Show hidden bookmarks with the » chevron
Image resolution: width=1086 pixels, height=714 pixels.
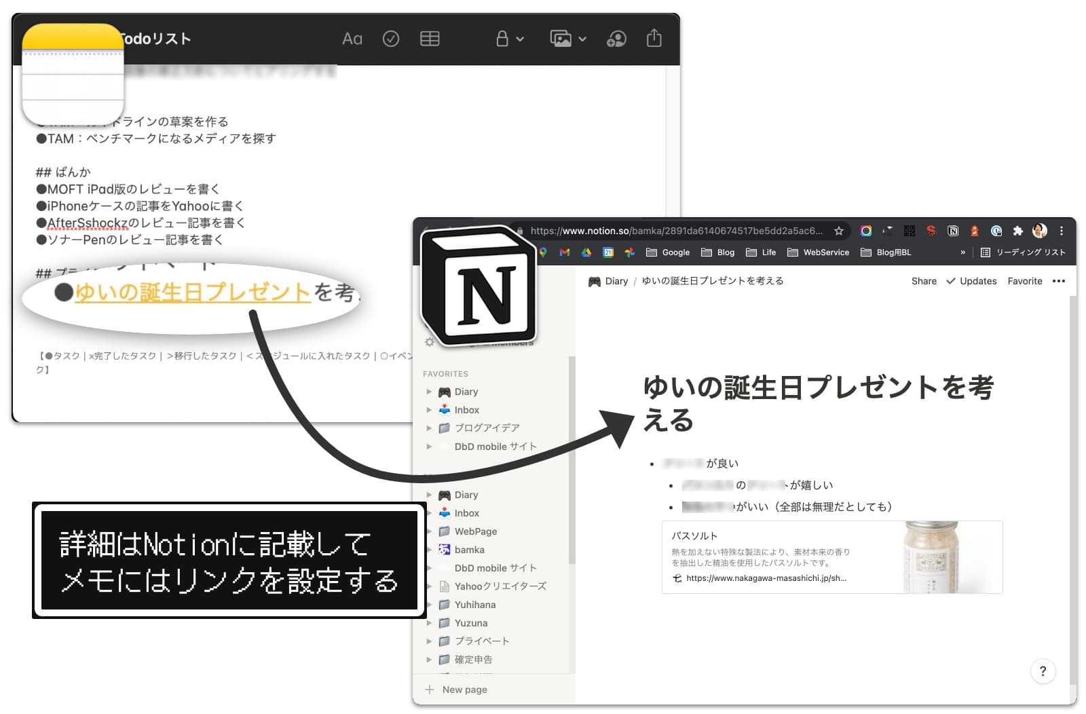click(x=962, y=252)
